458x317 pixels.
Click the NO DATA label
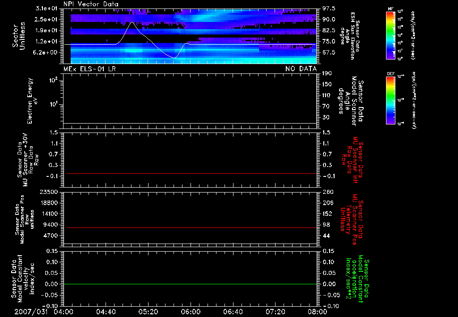click(x=301, y=69)
